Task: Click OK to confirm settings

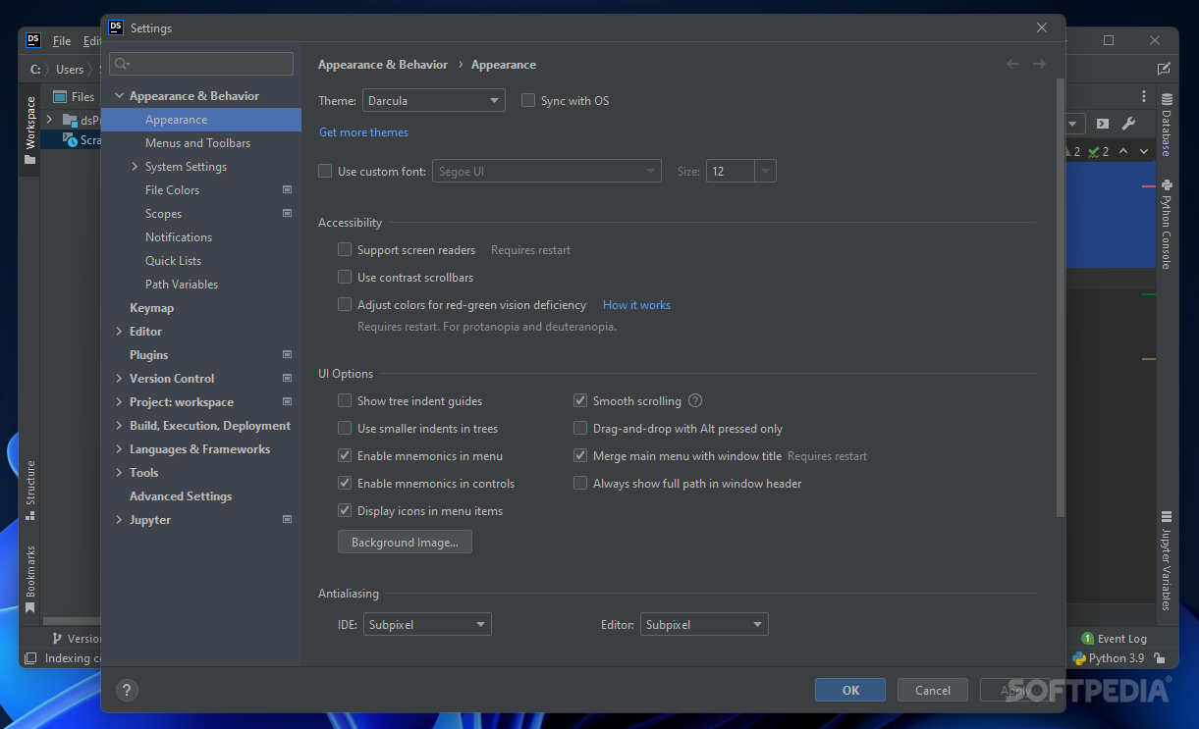Action: [x=850, y=690]
